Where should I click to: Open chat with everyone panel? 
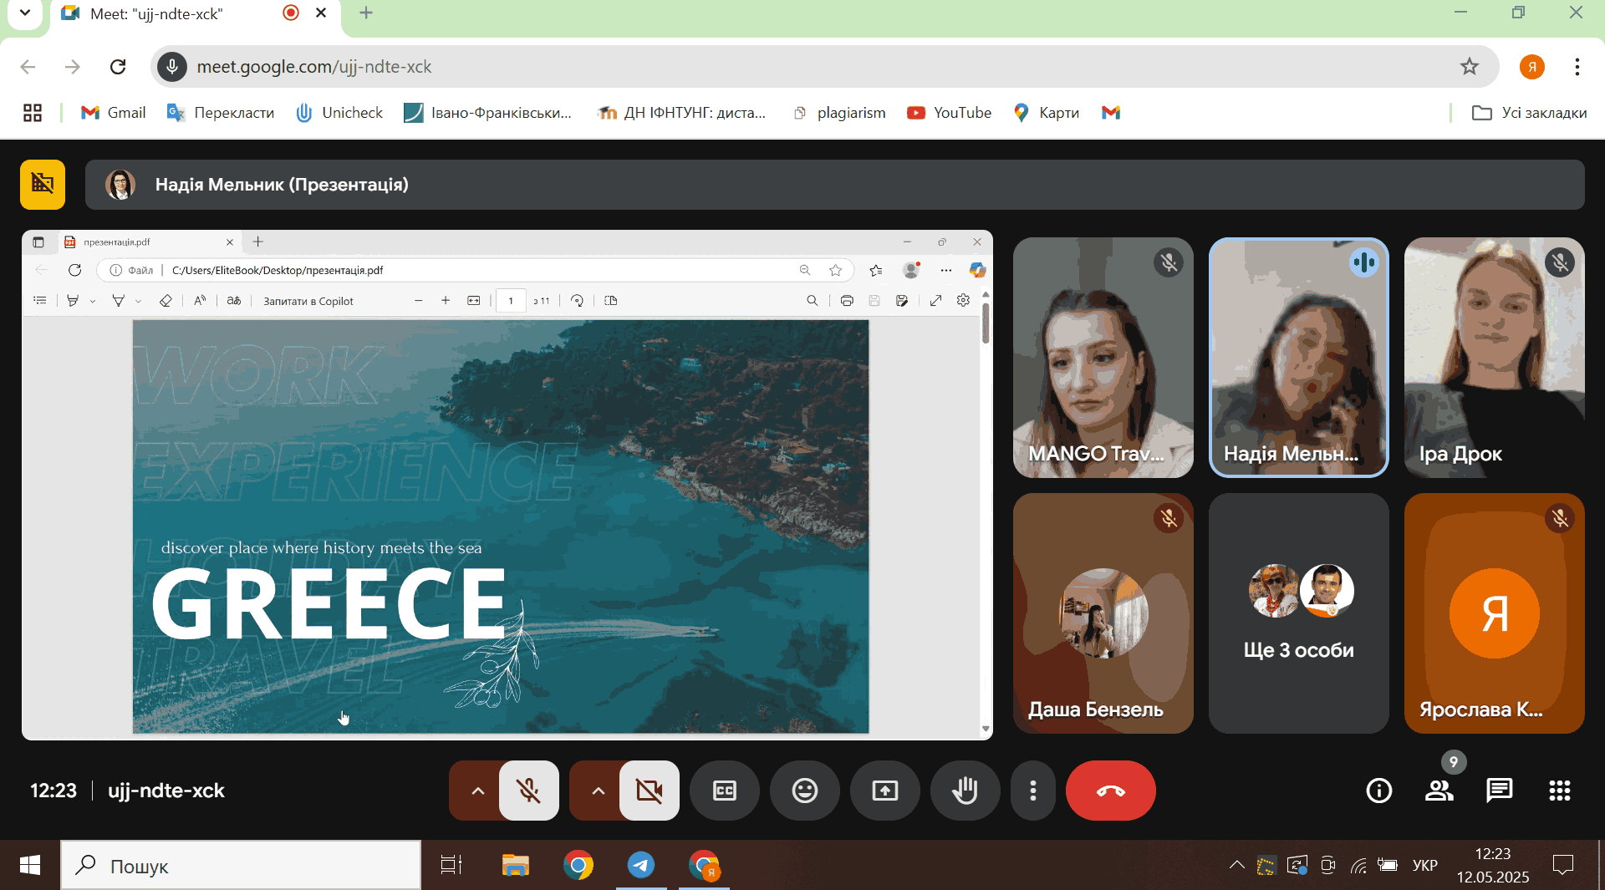(x=1500, y=791)
